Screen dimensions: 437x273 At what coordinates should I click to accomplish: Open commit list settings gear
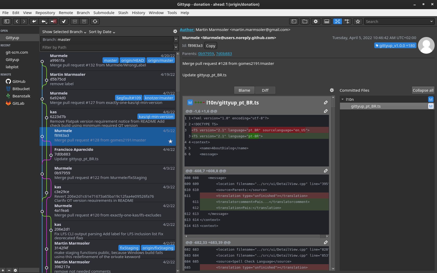(175, 31)
